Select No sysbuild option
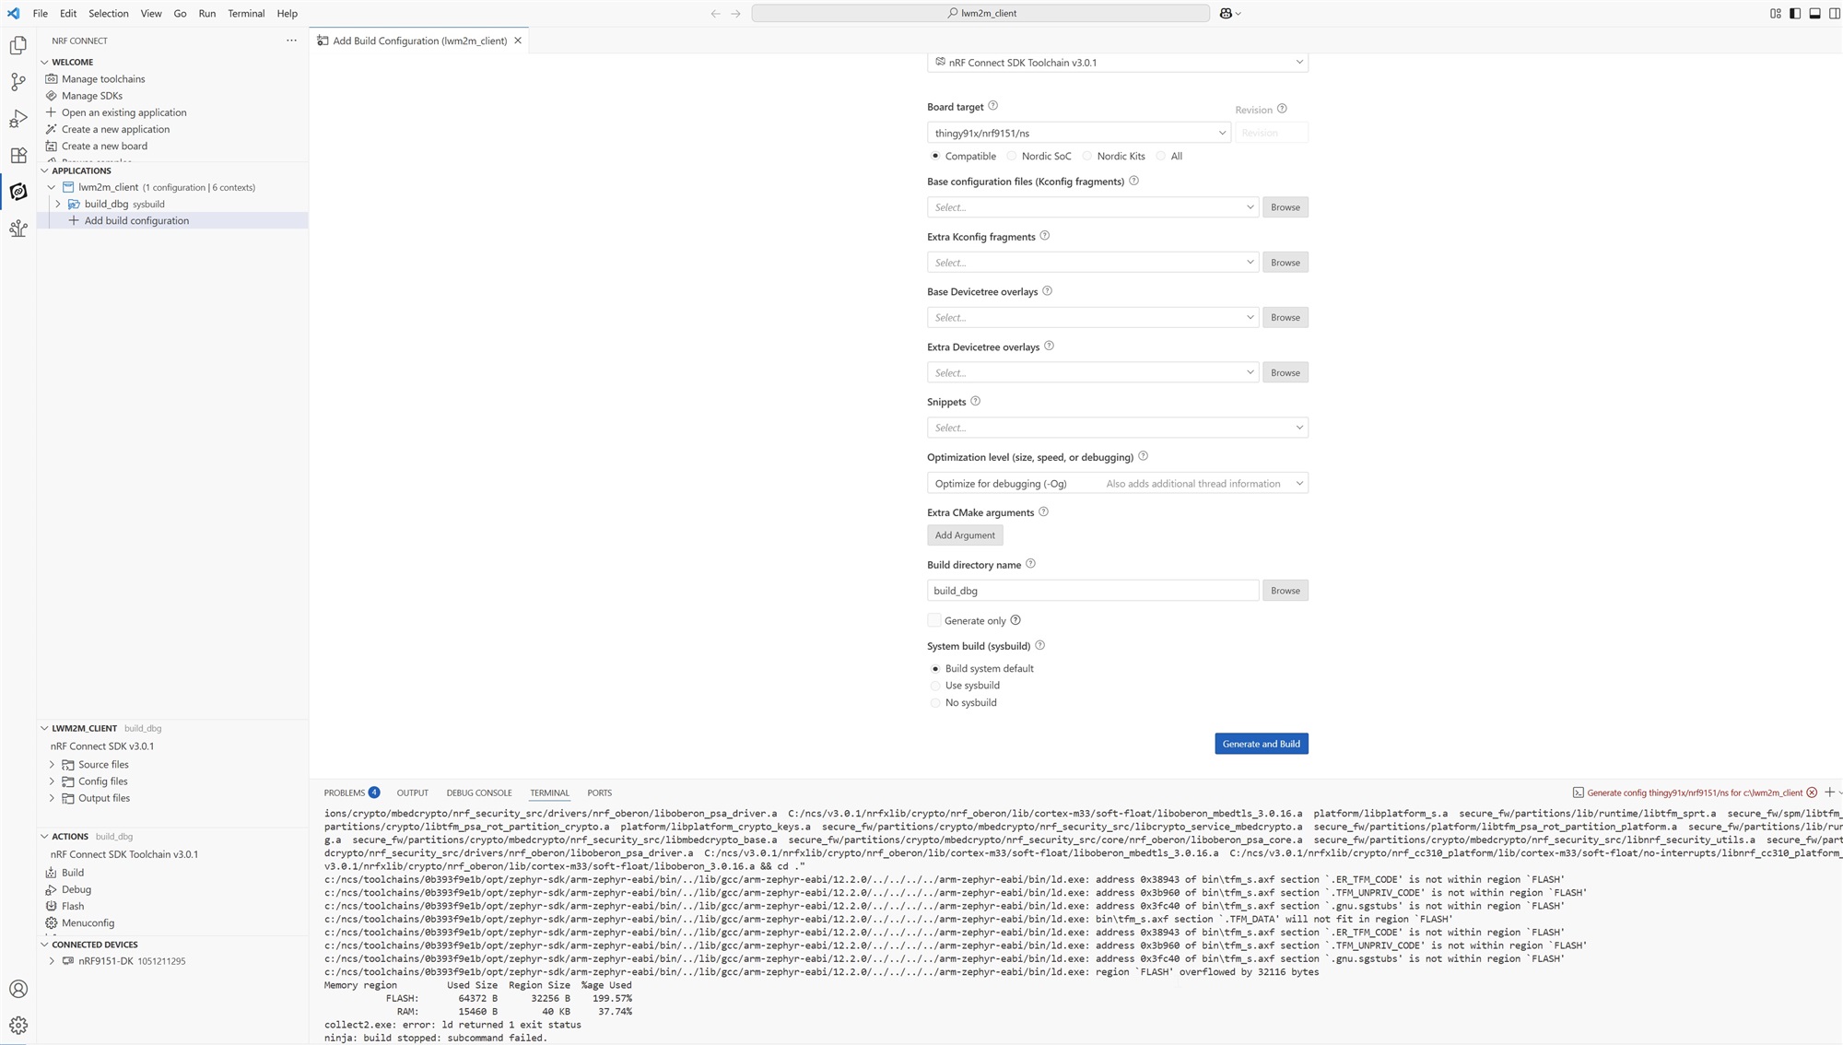The image size is (1843, 1045). [935, 702]
